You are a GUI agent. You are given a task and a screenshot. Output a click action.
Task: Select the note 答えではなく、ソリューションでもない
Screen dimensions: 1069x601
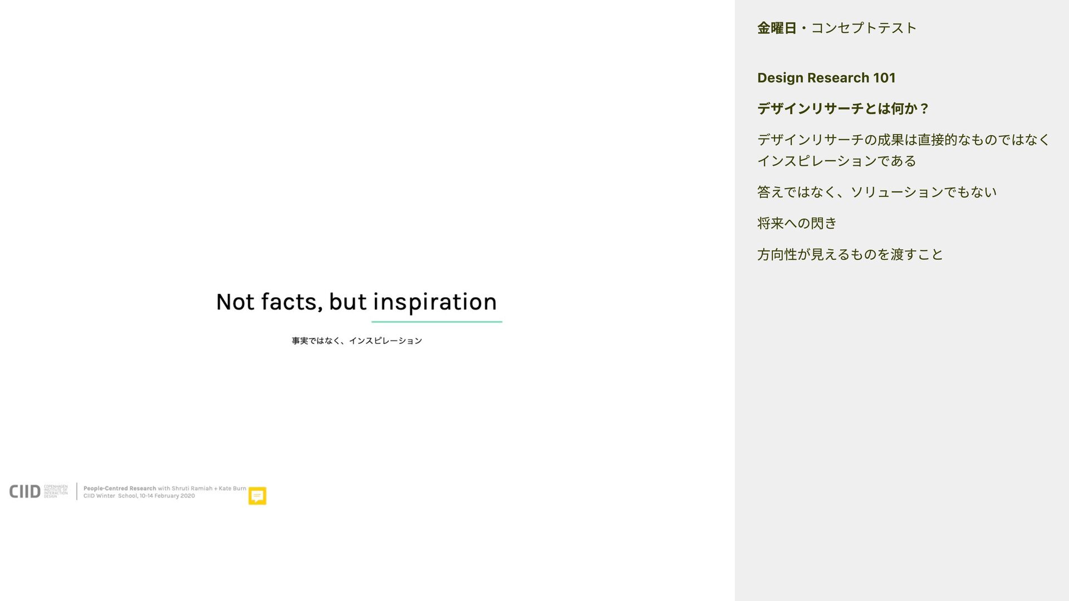pyautogui.click(x=877, y=192)
